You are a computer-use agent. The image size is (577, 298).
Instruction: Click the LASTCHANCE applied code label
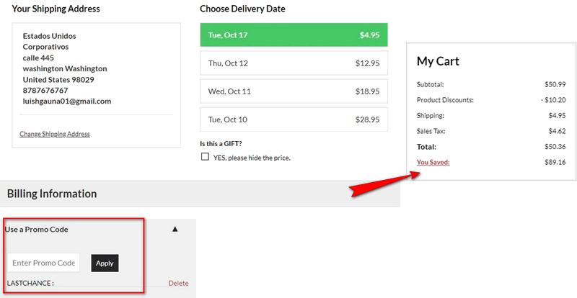tap(29, 283)
